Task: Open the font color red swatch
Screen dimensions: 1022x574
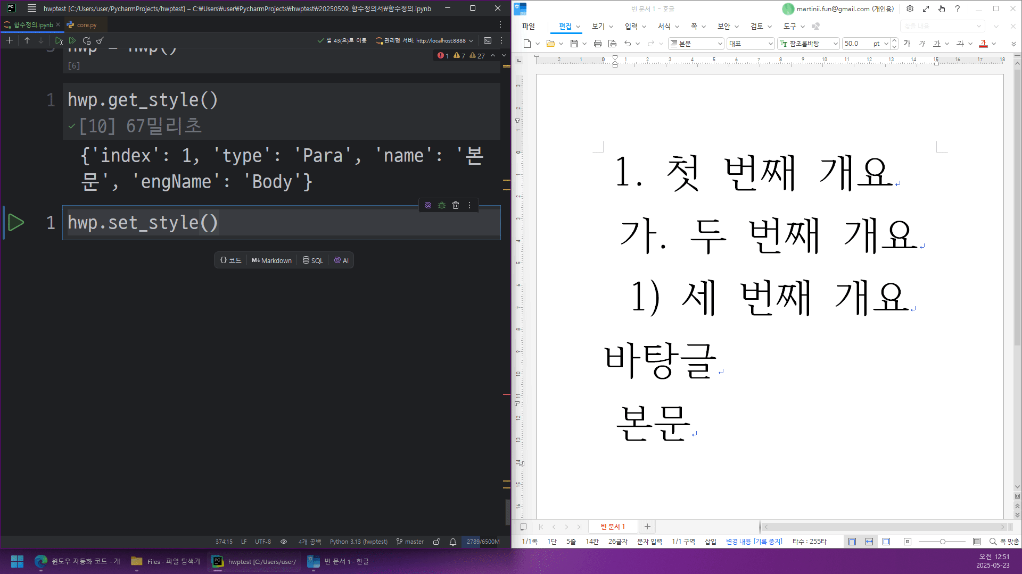Action: pos(983,44)
